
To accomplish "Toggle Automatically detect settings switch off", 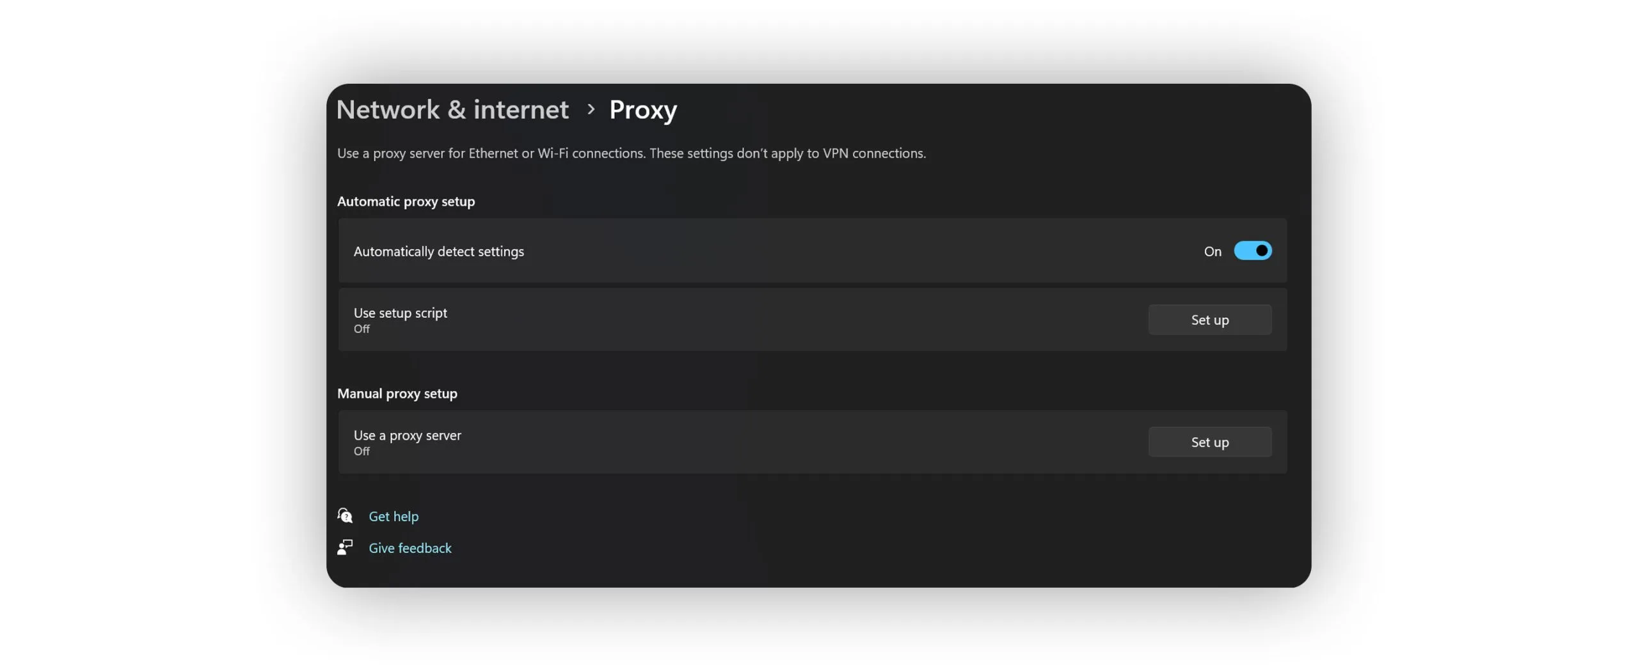I will coord(1252,251).
